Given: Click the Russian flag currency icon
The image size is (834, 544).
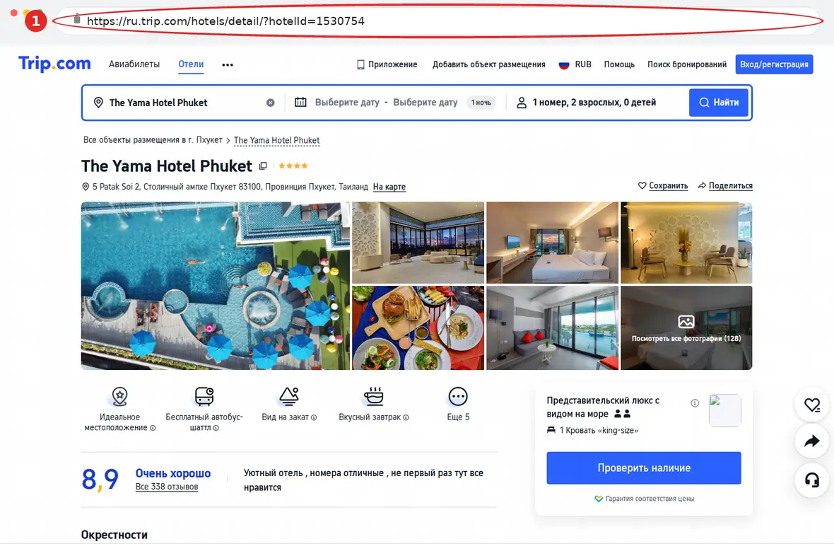Looking at the screenshot, I should 564,64.
